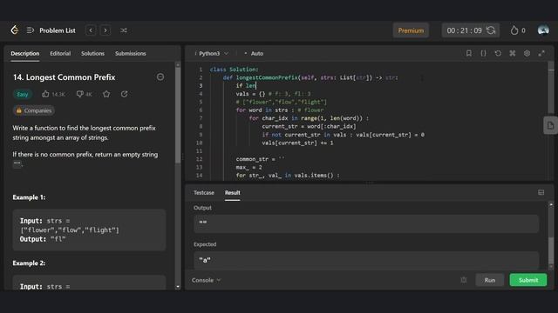The image size is (558, 313).
Task: Open the Companies tag
Action: point(34,110)
